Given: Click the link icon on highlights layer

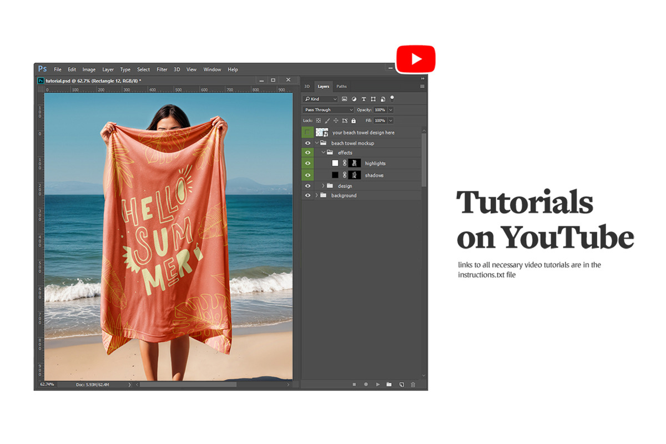Looking at the screenshot, I should pos(344,163).
